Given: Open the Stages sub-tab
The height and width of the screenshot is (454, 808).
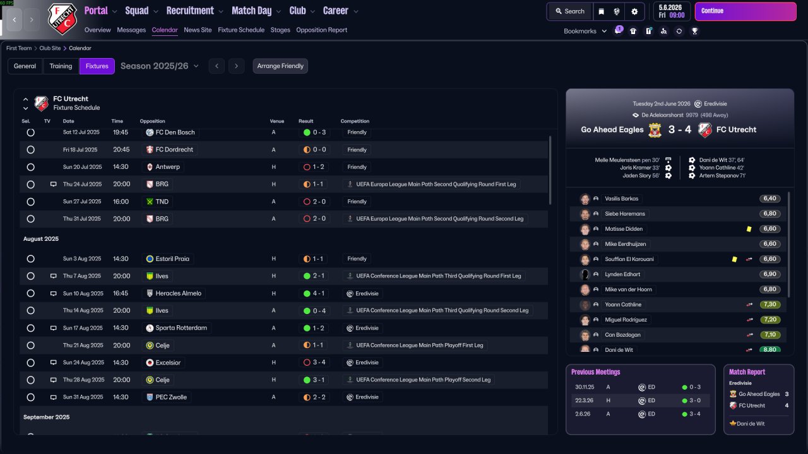Looking at the screenshot, I should point(280,30).
